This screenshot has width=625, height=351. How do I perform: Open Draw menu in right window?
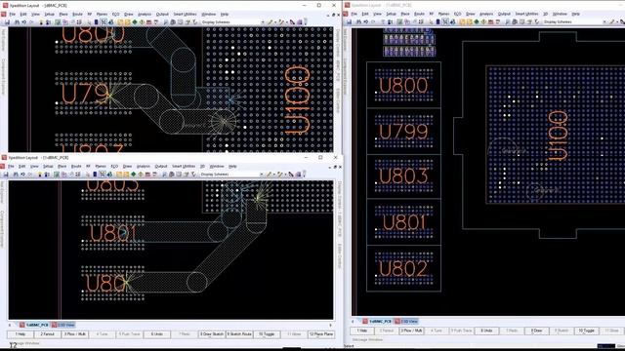click(x=471, y=14)
